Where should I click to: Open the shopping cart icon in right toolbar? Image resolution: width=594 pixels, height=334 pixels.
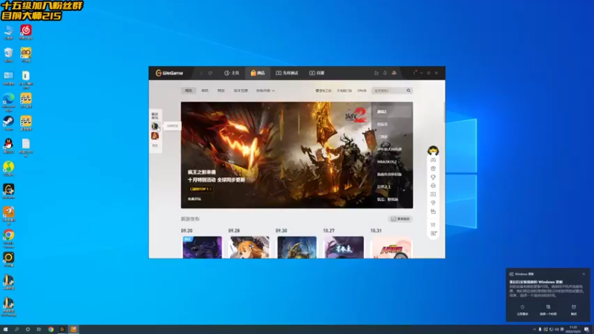(x=433, y=225)
